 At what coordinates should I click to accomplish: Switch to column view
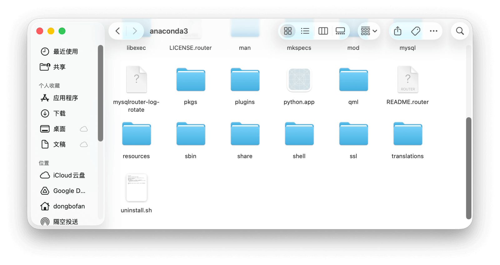coord(323,31)
